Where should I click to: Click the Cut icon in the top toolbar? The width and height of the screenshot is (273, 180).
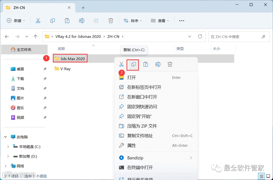coord(38,21)
